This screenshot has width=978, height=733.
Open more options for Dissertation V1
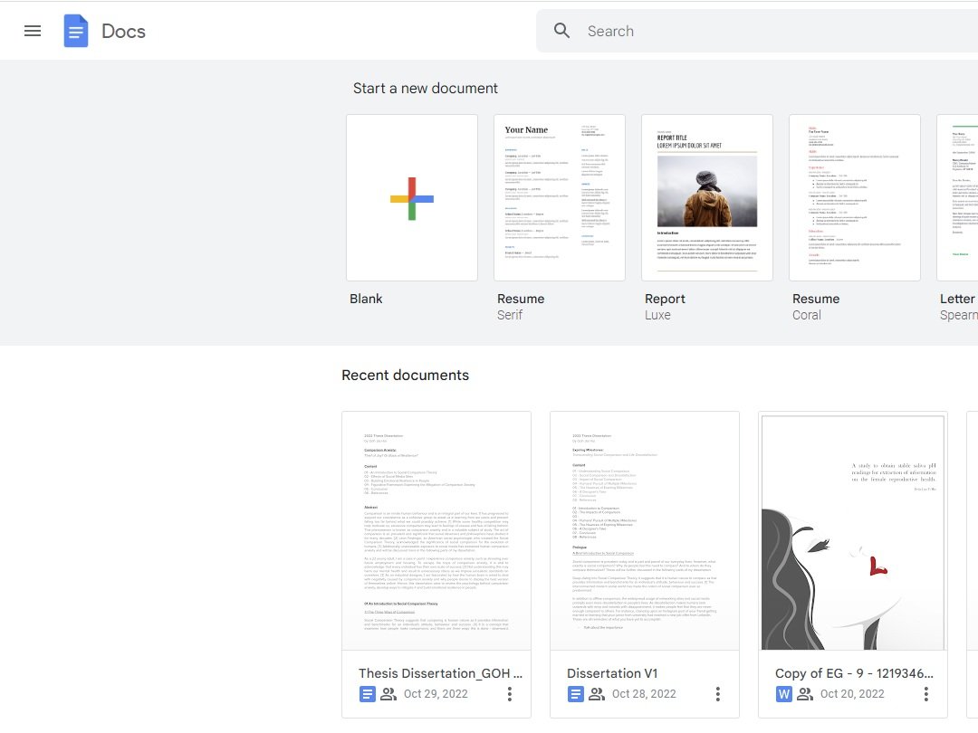(x=718, y=694)
